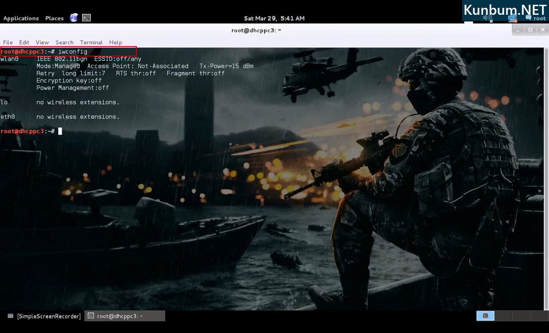Screen dimensions: 549x333
Task: Launch a terminal from the top panel icon
Action: pos(86,18)
